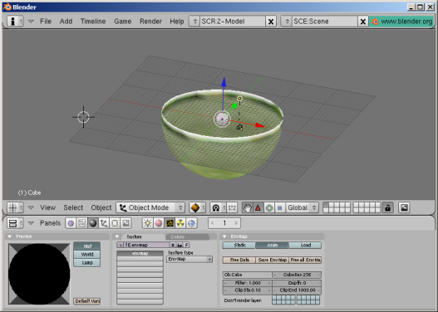Viewport: 438px width, 312px height.
Task: Expand the Texture Type EnvMap dropdown
Action: point(189,259)
